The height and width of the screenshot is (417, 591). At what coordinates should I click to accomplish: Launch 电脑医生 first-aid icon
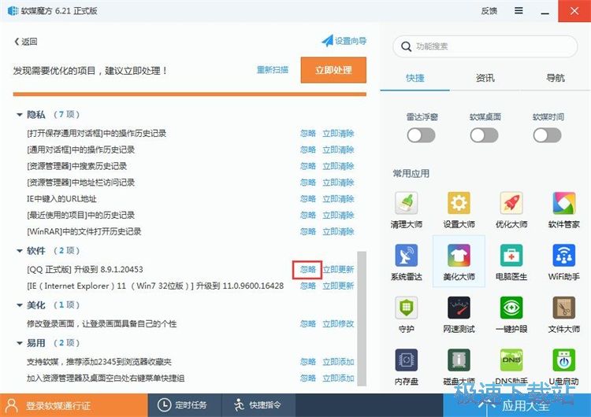pyautogui.click(x=511, y=255)
